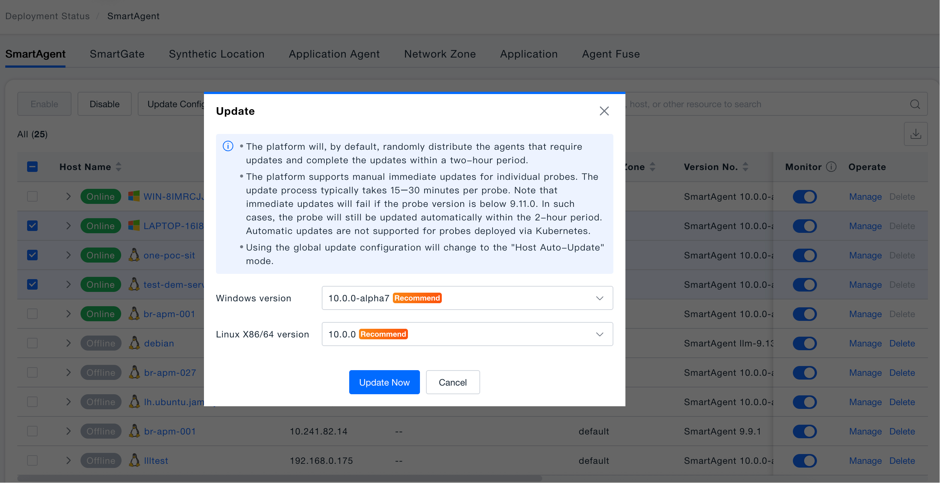This screenshot has height=483, width=940.
Task: Toggle Monitor switch for SmartAgent 9.9.1 row
Action: [805, 431]
